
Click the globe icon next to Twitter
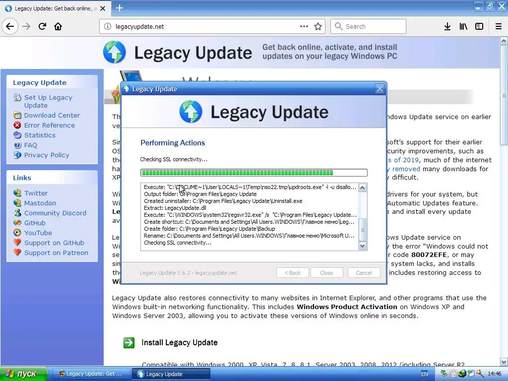(x=17, y=193)
